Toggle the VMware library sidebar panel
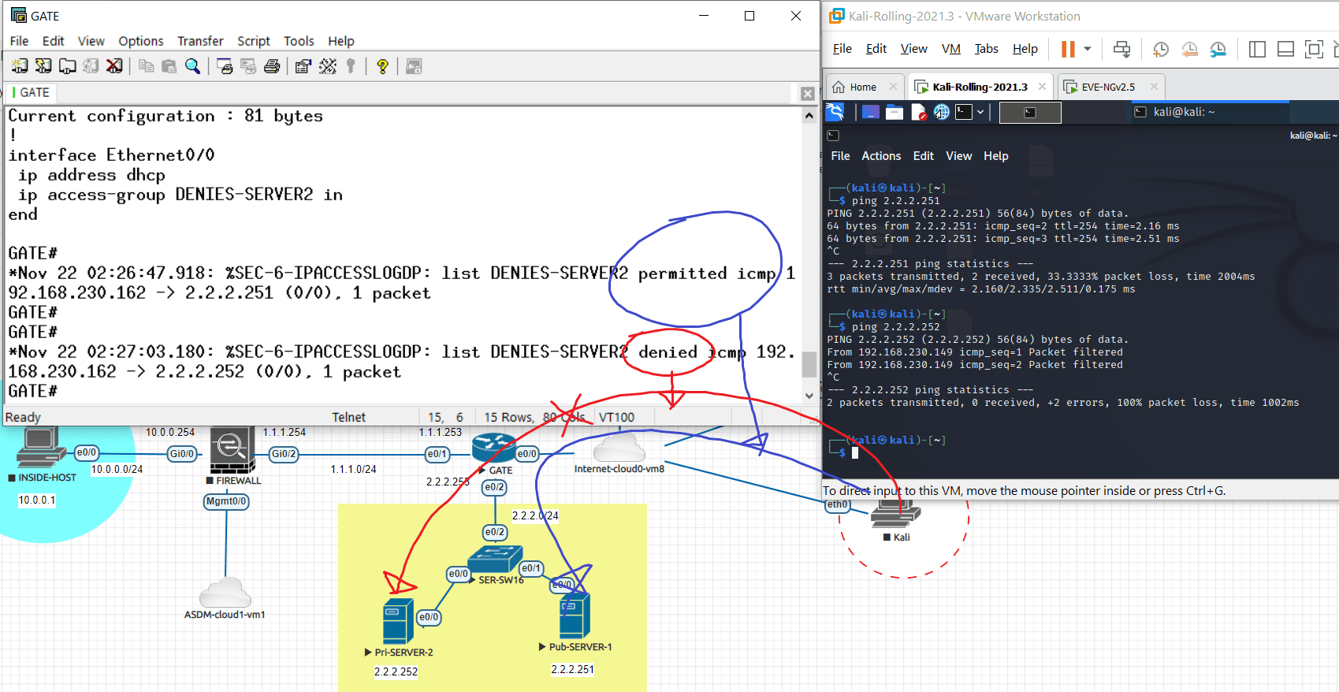 1257,50
